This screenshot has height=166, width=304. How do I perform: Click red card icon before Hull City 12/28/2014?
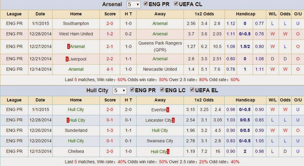(x=68, y=120)
